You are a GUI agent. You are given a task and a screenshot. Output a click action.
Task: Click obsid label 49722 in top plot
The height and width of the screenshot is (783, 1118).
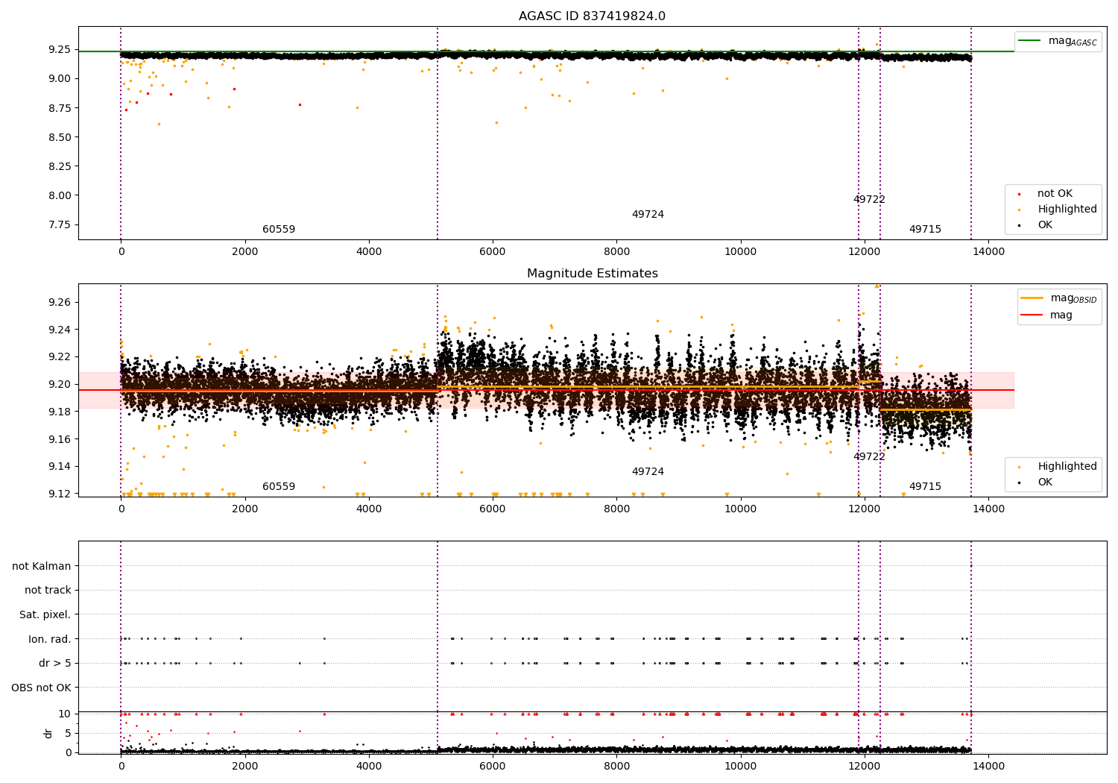(869, 200)
